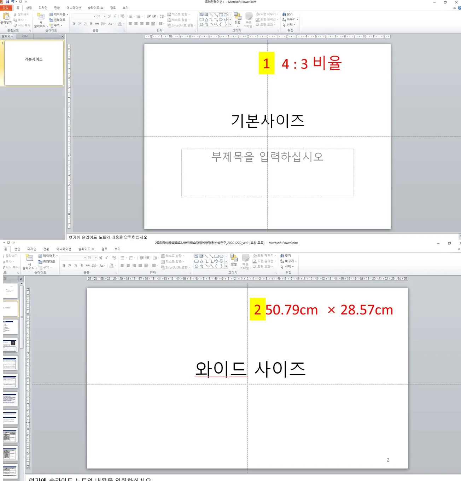
Task: Open 레이아웃 dropdown in bottom window
Action: click(48, 256)
